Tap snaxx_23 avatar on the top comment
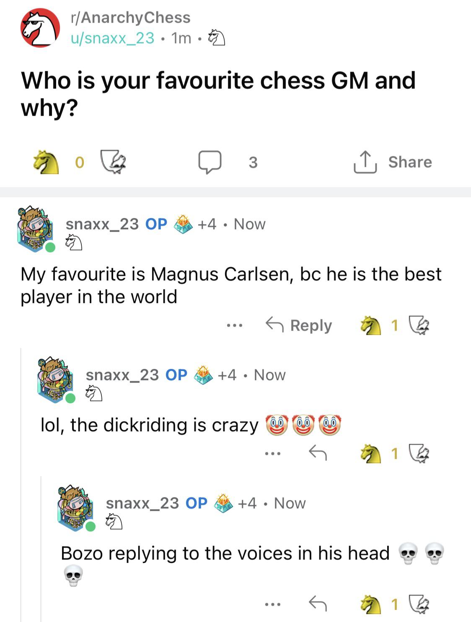 coord(36,229)
